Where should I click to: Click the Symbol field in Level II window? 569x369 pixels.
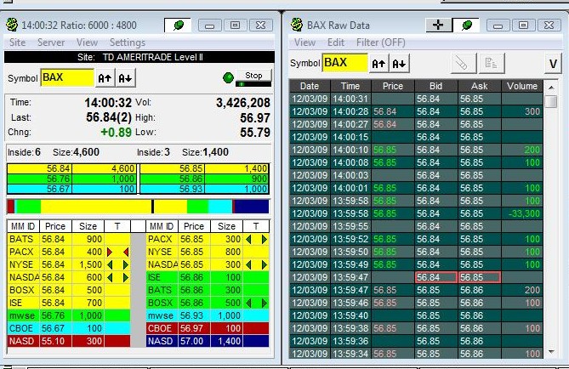pyautogui.click(x=67, y=77)
